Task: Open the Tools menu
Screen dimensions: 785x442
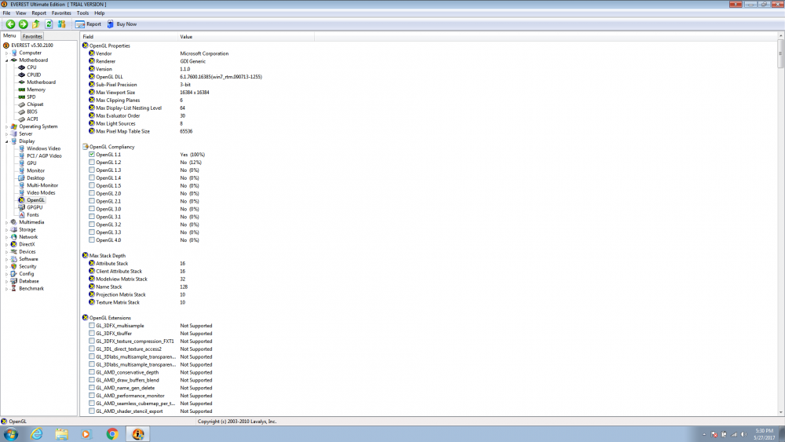Action: click(x=82, y=13)
